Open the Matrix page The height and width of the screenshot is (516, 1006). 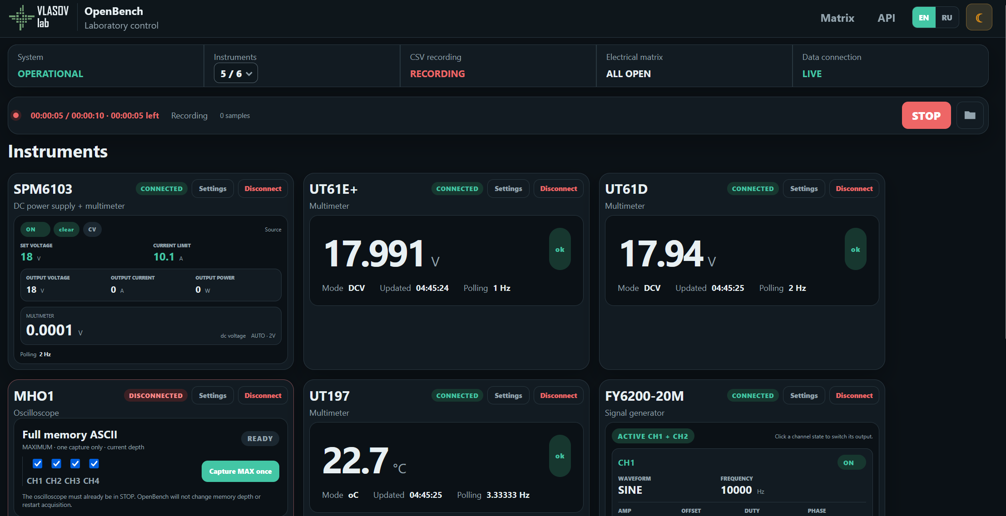point(837,18)
